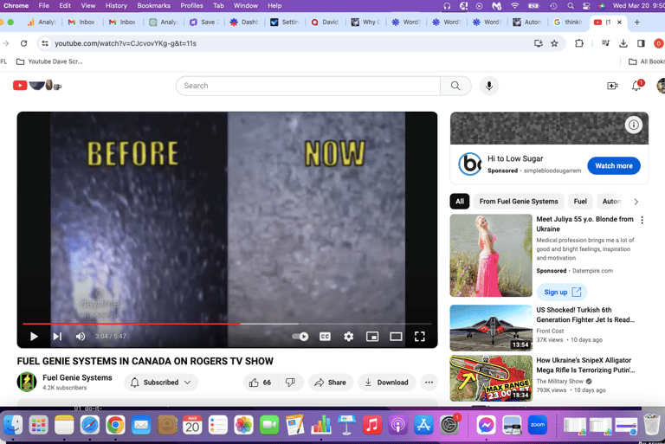
Task: Click Sign up on Datempire ad
Action: coord(562,293)
